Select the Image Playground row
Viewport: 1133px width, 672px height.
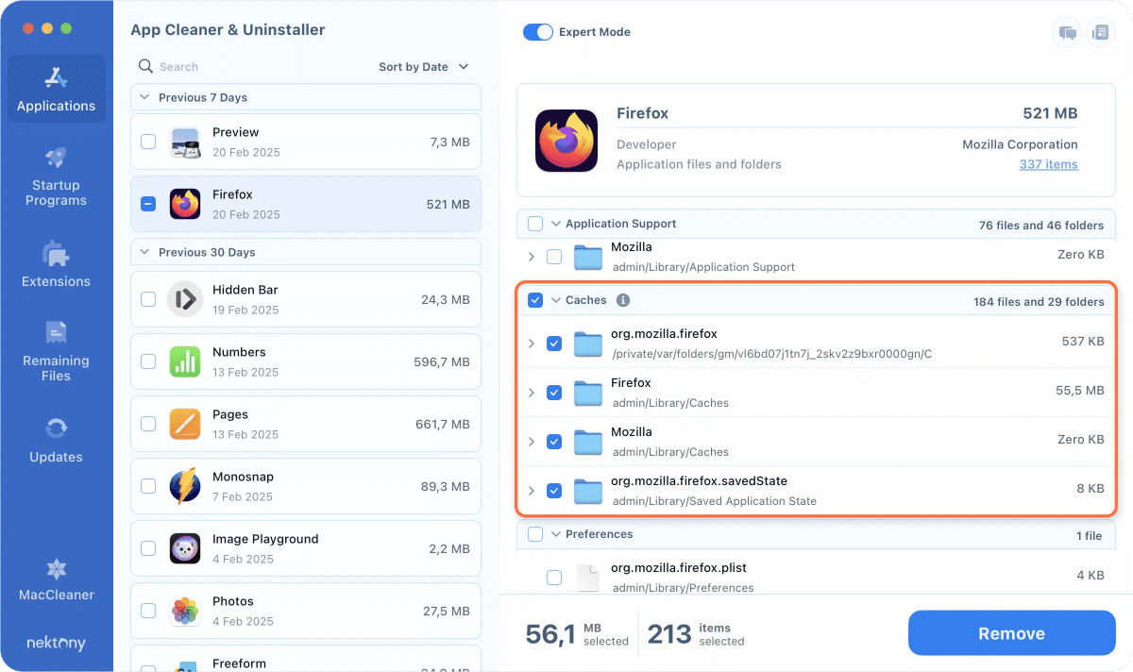(x=306, y=548)
